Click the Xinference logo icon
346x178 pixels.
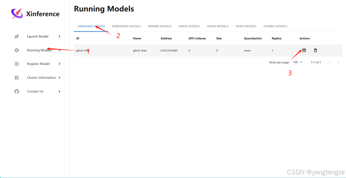pyautogui.click(x=17, y=14)
